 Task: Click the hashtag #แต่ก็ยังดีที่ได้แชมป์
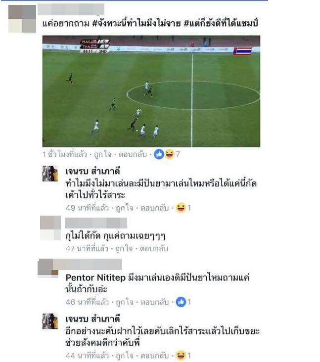pyautogui.click(x=221, y=23)
